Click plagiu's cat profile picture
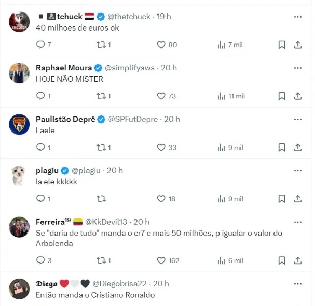The width and height of the screenshot is (315, 306). (19, 176)
